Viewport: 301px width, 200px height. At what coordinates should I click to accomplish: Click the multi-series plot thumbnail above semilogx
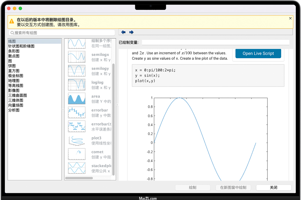point(77,43)
